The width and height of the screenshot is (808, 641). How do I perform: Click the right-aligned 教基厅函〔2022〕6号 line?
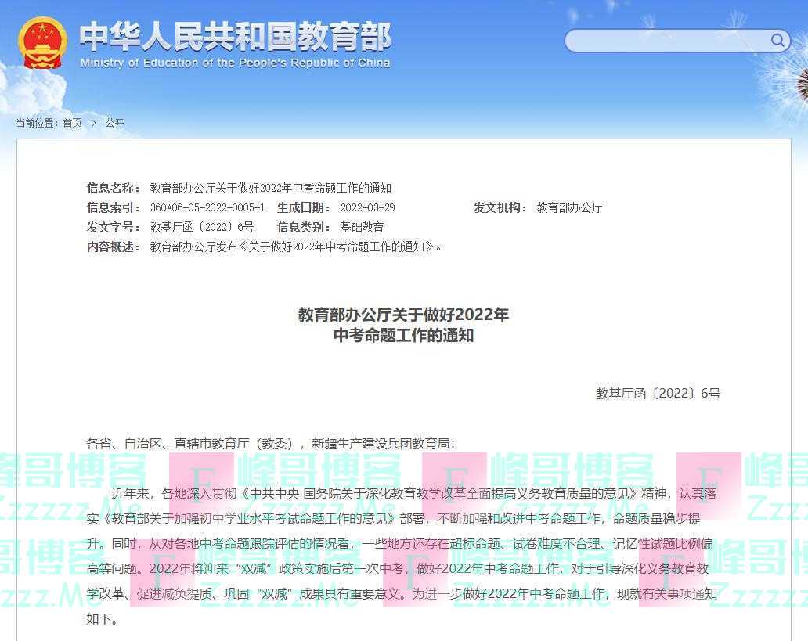pyautogui.click(x=657, y=394)
